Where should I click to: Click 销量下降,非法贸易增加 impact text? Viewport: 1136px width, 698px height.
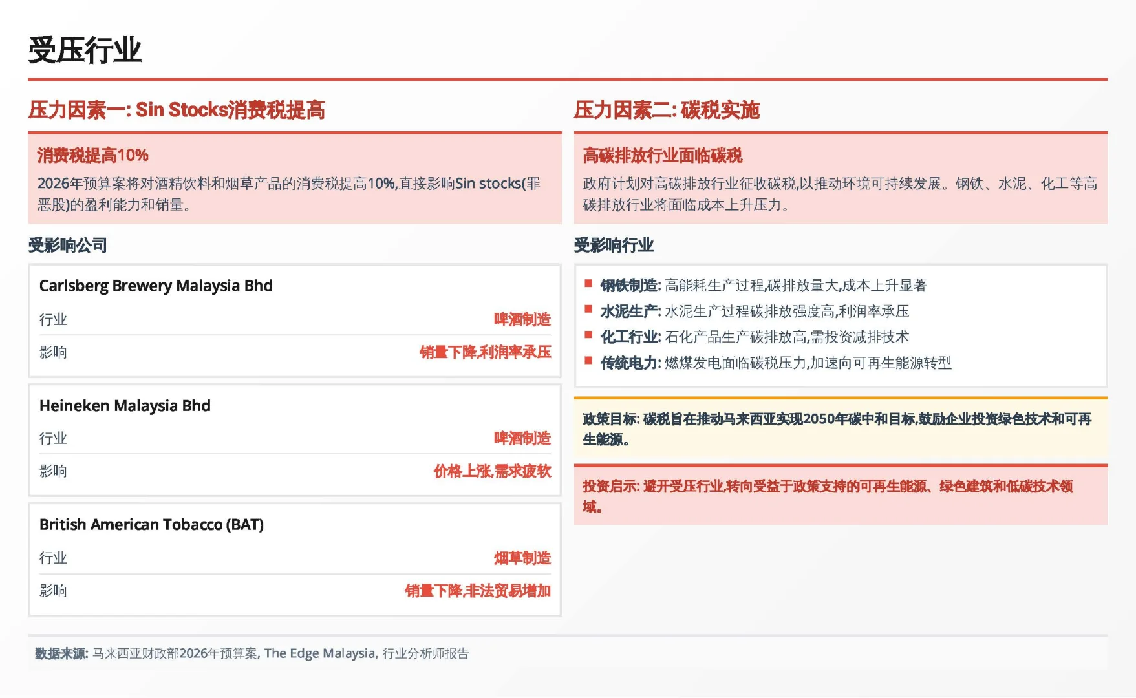point(478,591)
